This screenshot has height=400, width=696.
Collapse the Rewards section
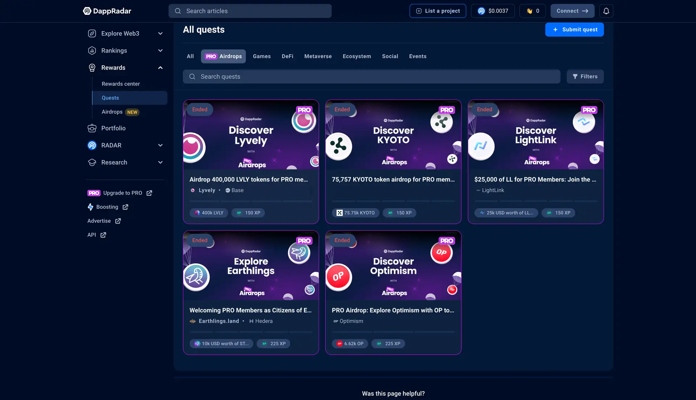(160, 68)
